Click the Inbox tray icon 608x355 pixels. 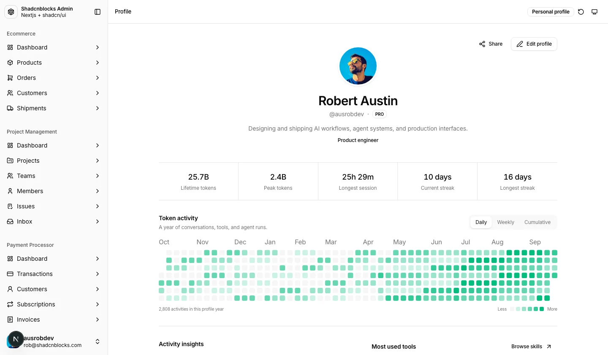point(10,221)
